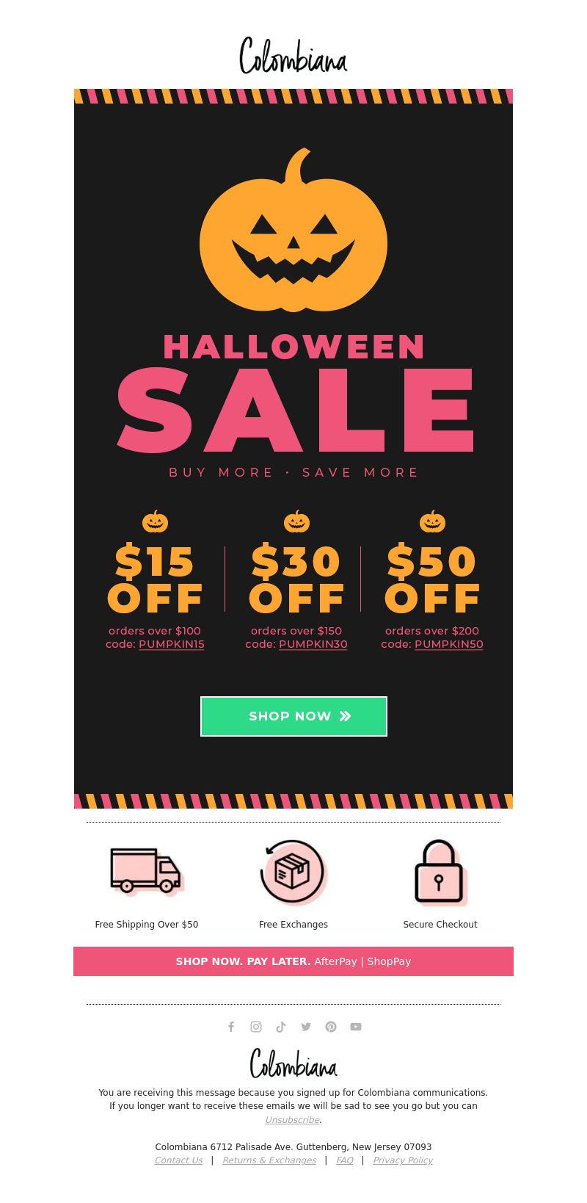Click the PUMPKIN50 code link

coord(449,644)
